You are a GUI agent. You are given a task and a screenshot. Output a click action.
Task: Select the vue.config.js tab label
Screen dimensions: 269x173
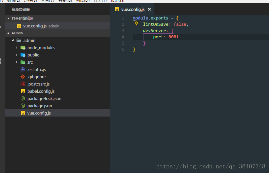coord(133,10)
